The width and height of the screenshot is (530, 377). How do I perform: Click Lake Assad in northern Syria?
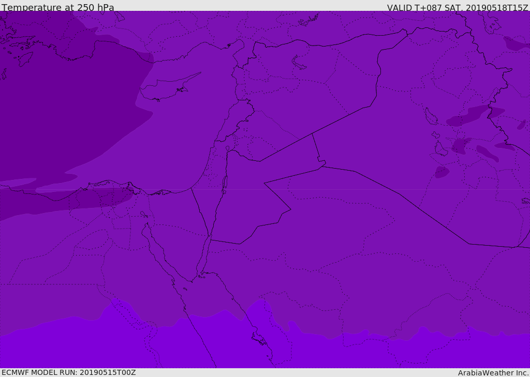point(299,63)
